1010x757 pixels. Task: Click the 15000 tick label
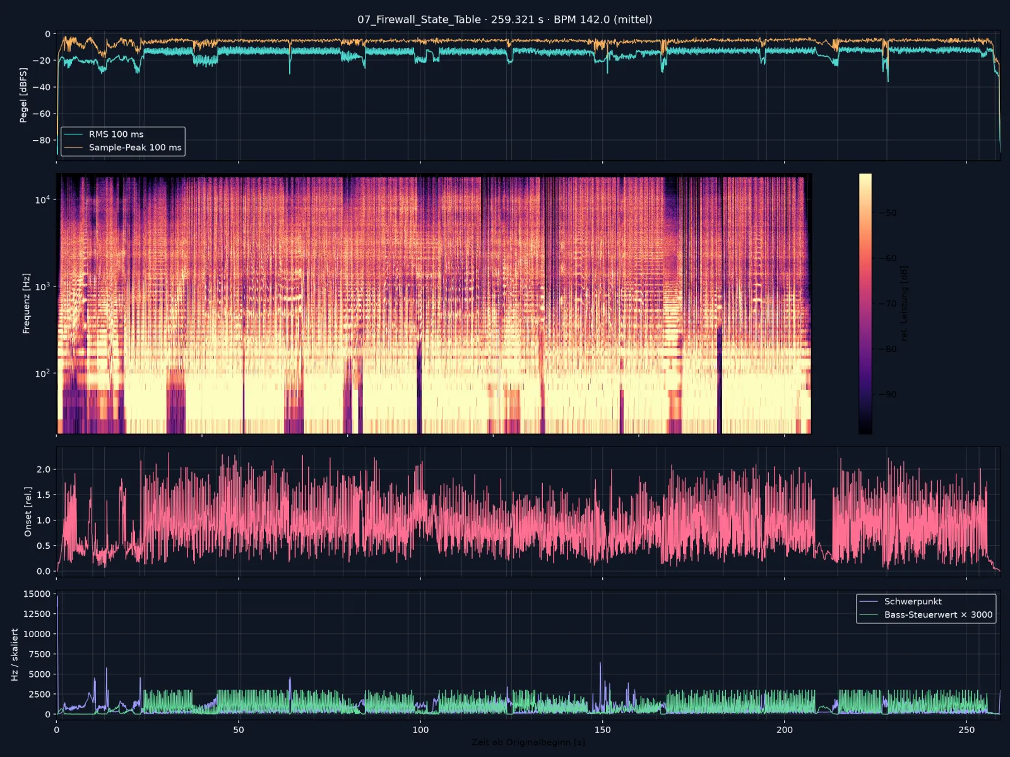(x=37, y=594)
